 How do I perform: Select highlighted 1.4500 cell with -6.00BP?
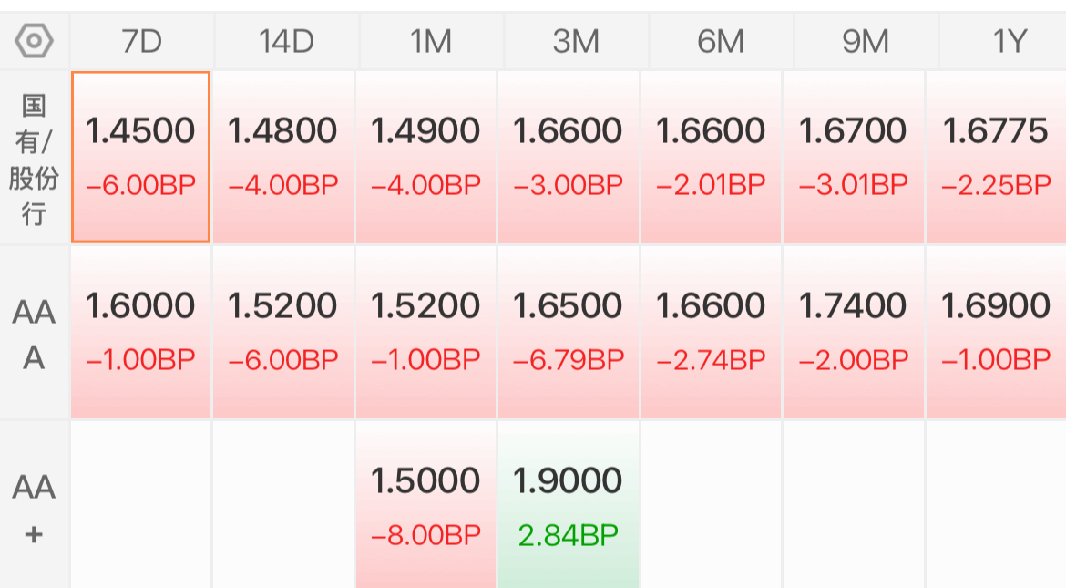pyautogui.click(x=140, y=157)
